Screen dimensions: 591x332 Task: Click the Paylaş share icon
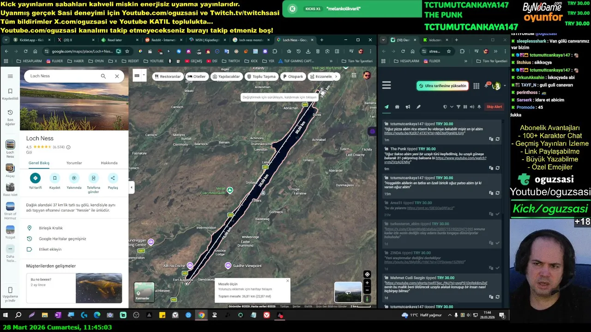click(113, 178)
